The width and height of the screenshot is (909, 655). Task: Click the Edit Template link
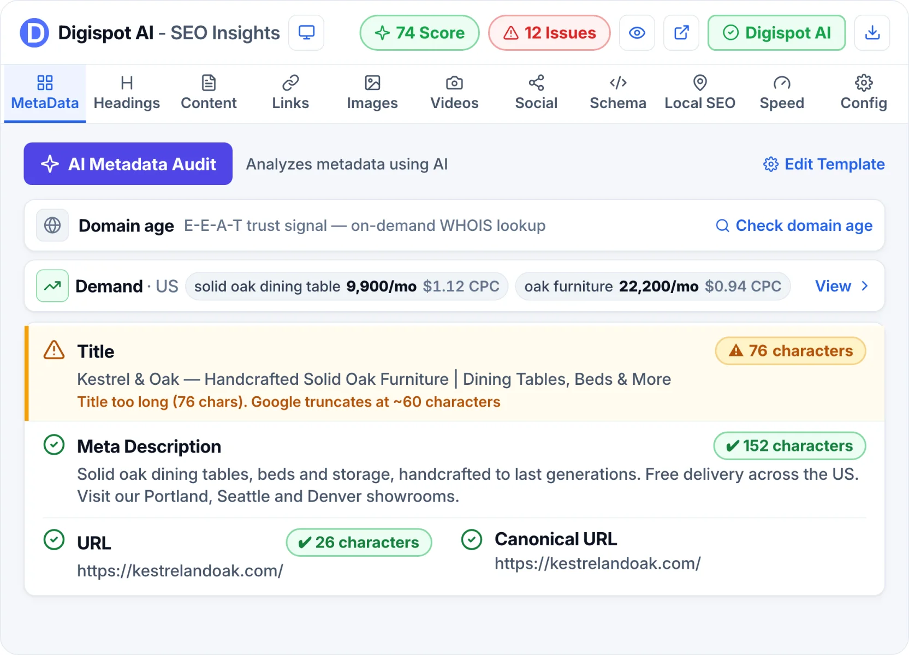[824, 164]
